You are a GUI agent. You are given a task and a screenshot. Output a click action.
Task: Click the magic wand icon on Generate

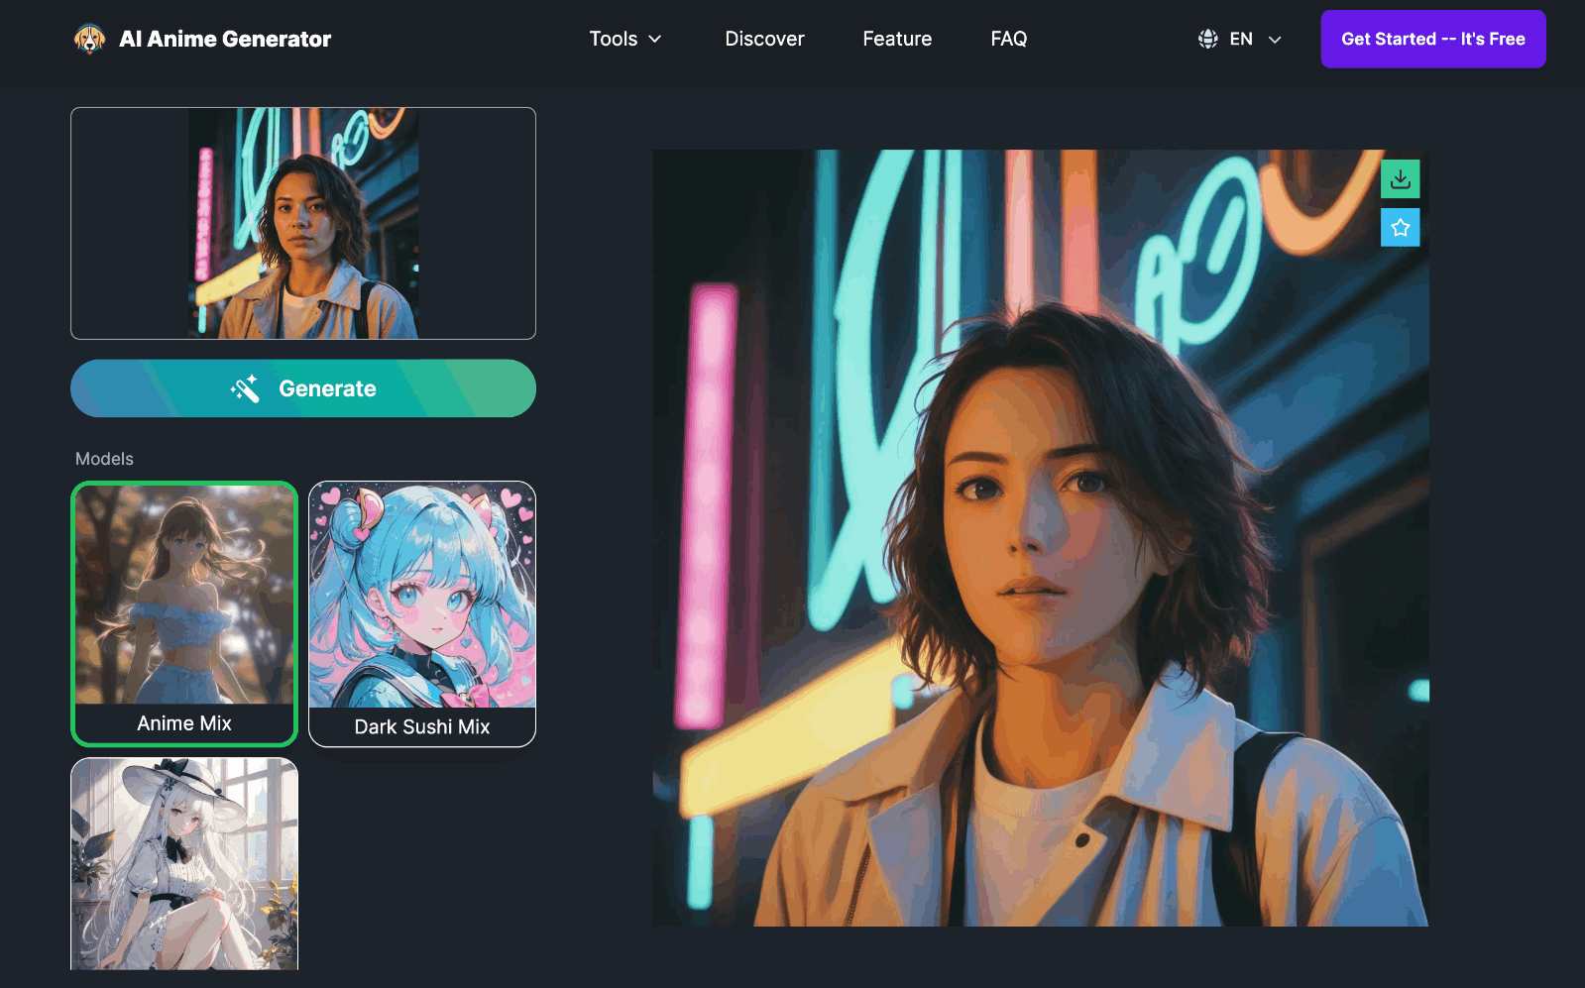coord(245,388)
